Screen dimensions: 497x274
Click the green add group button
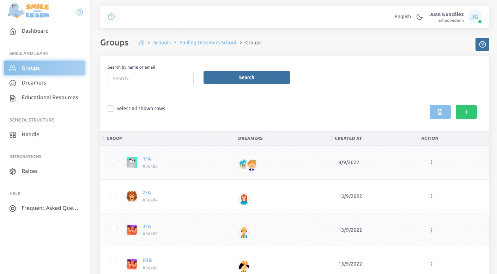pos(466,112)
